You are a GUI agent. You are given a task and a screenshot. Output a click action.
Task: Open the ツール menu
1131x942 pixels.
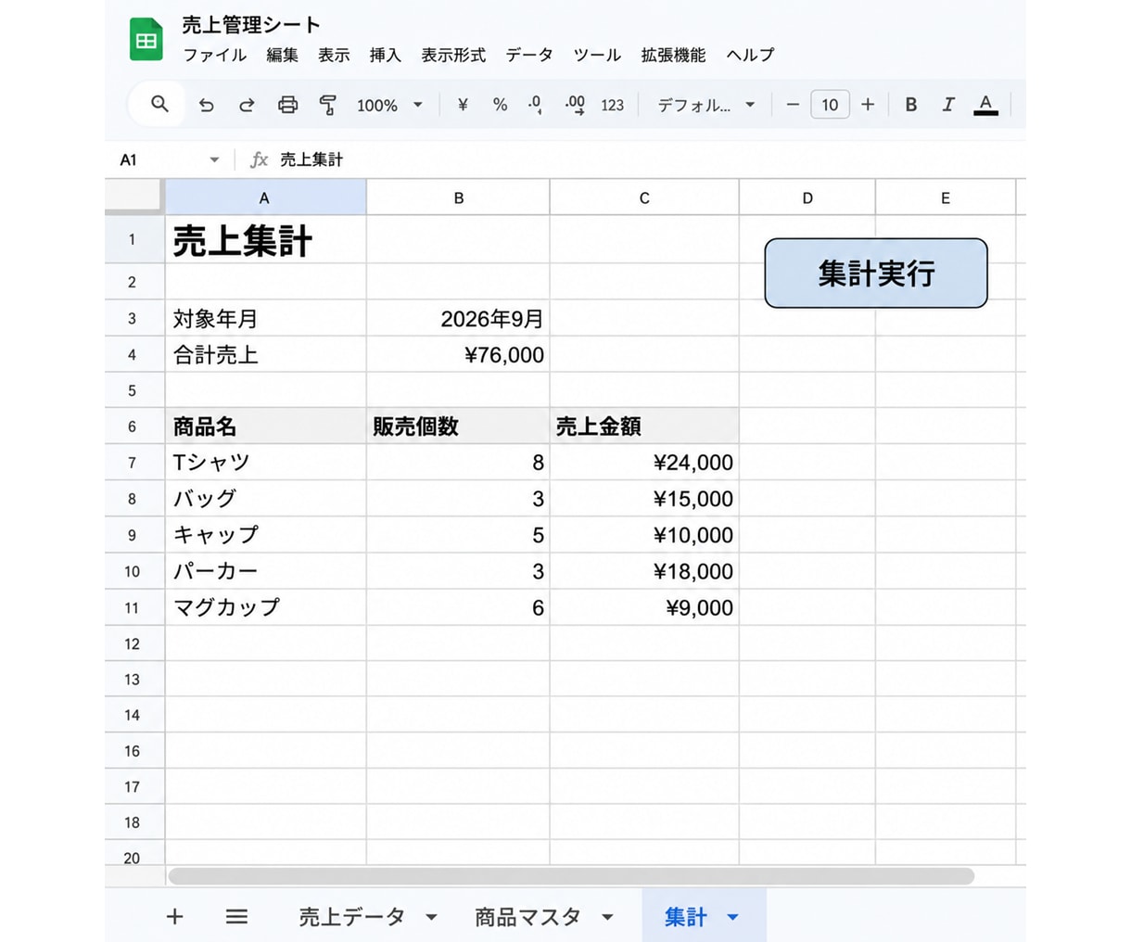(597, 55)
